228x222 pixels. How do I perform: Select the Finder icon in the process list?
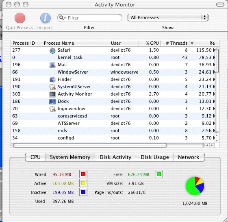point(52,80)
